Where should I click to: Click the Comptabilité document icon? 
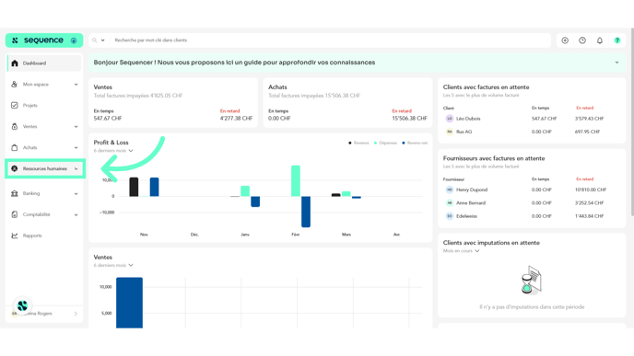click(15, 214)
